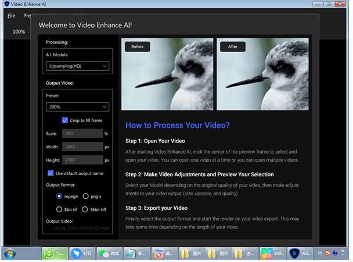Switch to Video Enhance AI taskbar item
Viewport: 353px width, 262px height.
coord(300,254)
